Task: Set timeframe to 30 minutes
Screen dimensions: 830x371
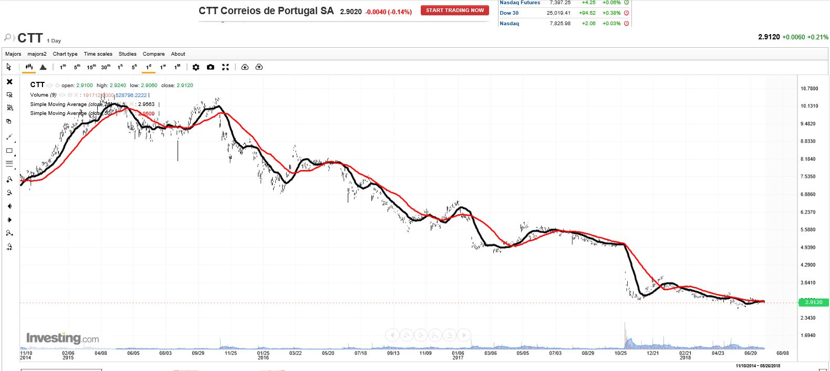Action: 106,67
